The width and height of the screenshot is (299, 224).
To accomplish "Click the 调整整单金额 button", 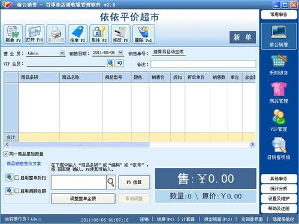I will point(83,198).
